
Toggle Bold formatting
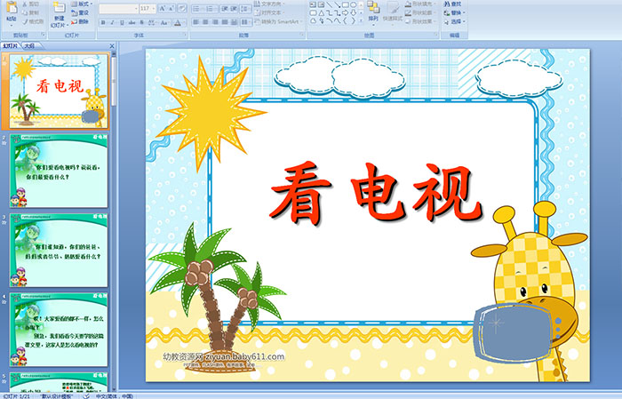pyautogui.click(x=103, y=22)
